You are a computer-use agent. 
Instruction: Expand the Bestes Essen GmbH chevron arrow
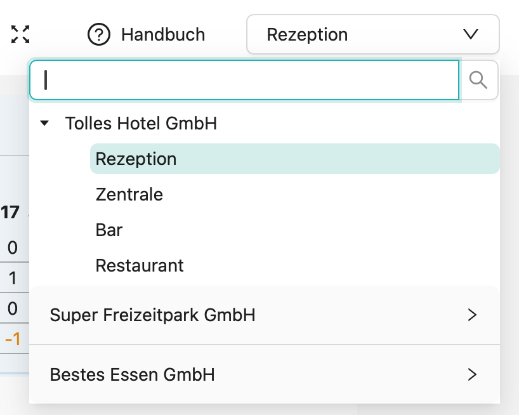tap(471, 375)
